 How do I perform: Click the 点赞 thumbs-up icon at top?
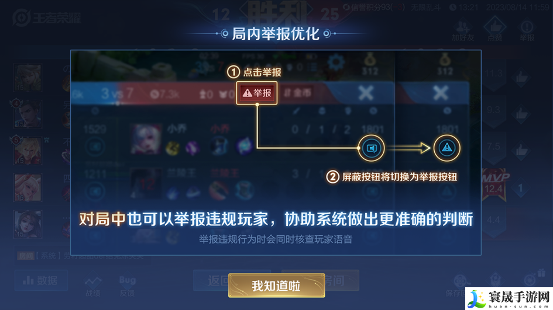pos(495,30)
